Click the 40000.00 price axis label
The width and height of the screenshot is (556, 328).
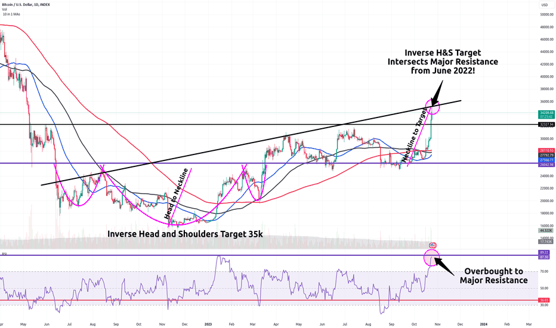point(547,76)
